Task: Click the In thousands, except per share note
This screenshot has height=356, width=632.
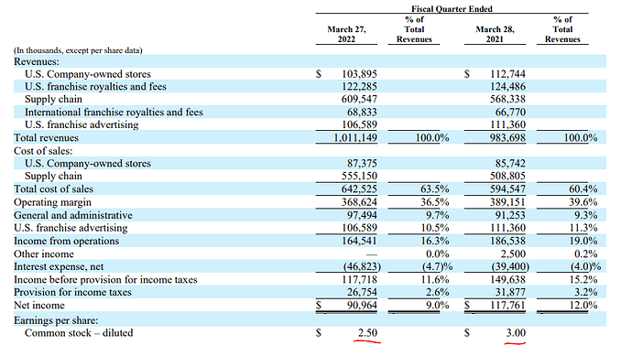Action: [x=78, y=50]
